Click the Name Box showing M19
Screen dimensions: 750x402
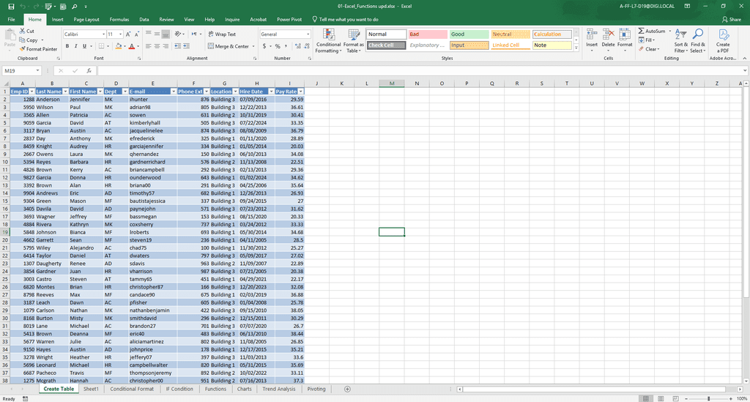(x=18, y=71)
